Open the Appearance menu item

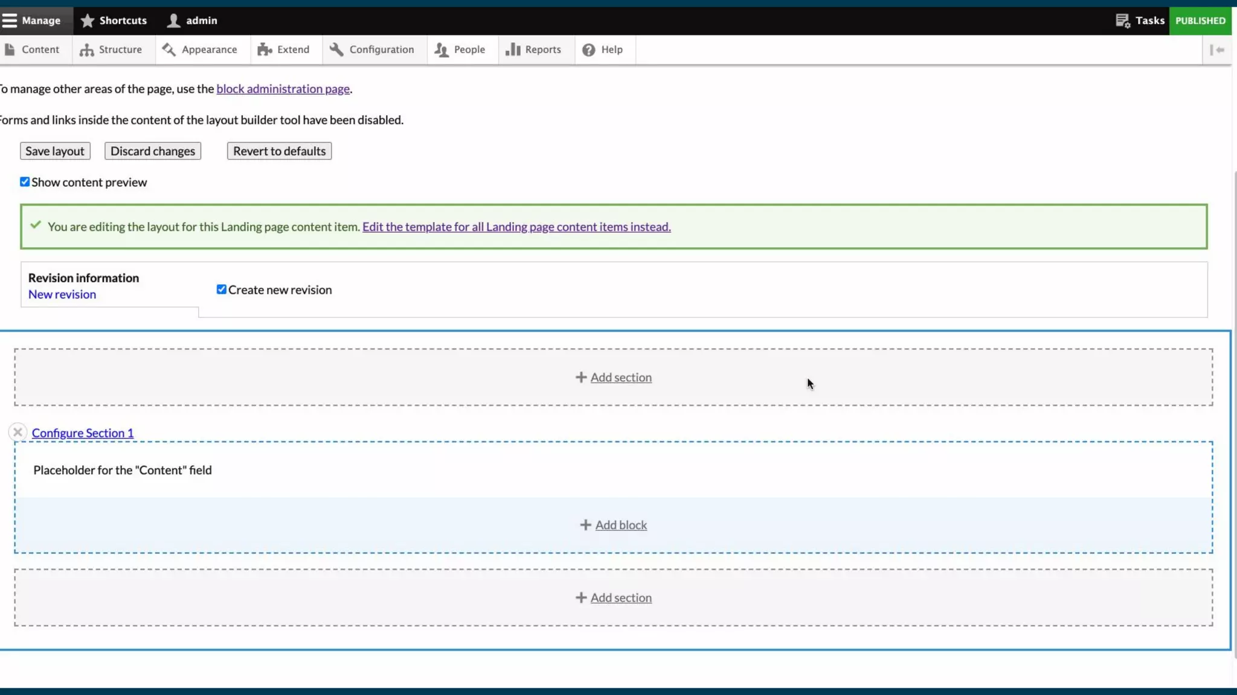(209, 50)
